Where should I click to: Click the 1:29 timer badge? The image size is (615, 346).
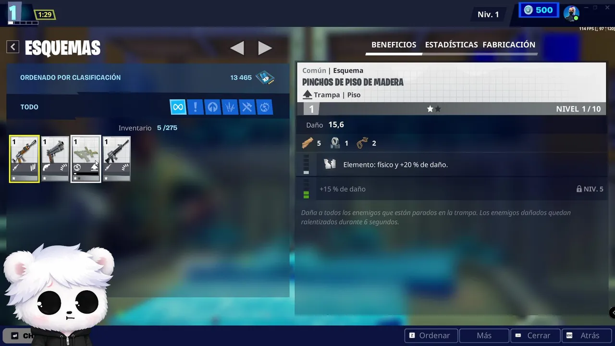tap(45, 15)
